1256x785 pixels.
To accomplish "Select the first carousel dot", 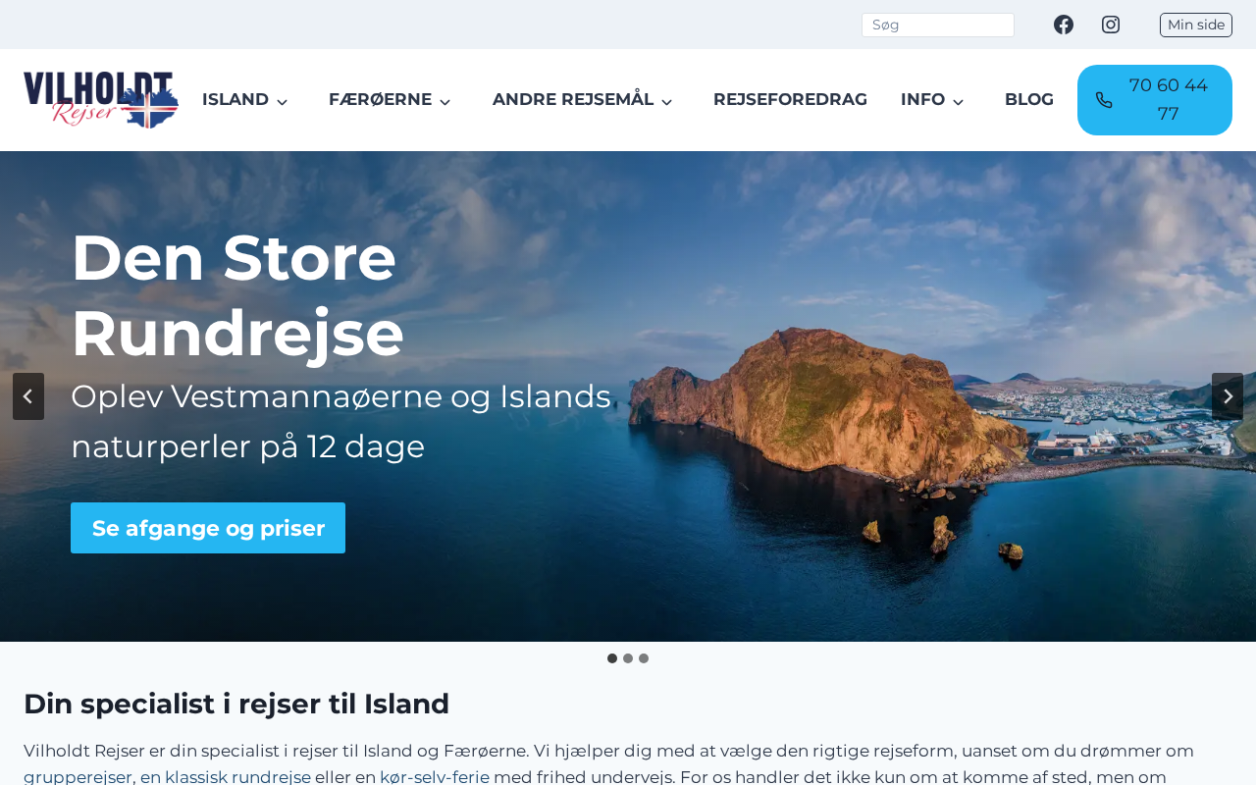I will point(612,658).
